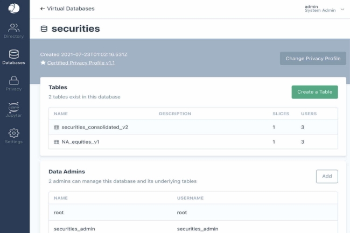350x233 pixels.
Task: Click table icon next to securities_consolidated_v2
Action: [56, 128]
